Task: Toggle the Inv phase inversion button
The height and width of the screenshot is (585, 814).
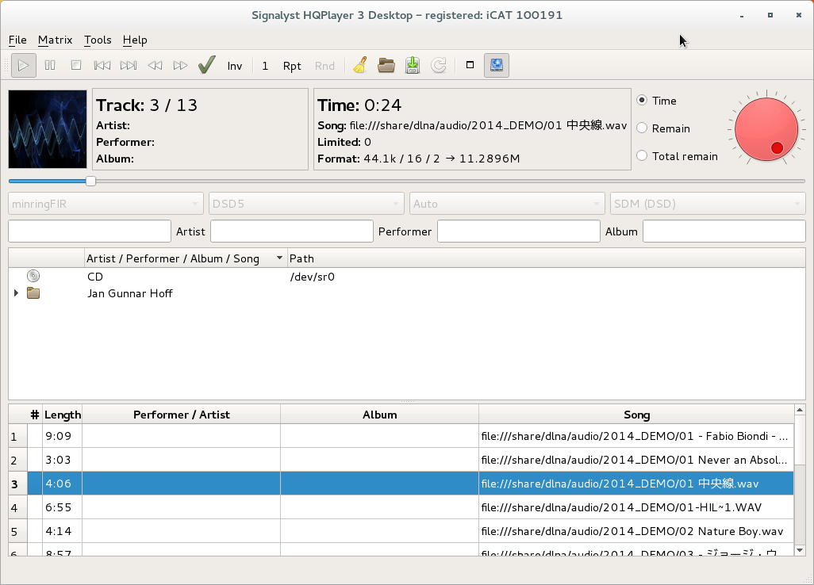Action: click(235, 66)
